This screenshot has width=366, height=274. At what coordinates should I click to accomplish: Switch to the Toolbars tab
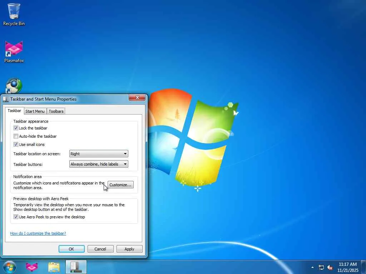click(56, 111)
